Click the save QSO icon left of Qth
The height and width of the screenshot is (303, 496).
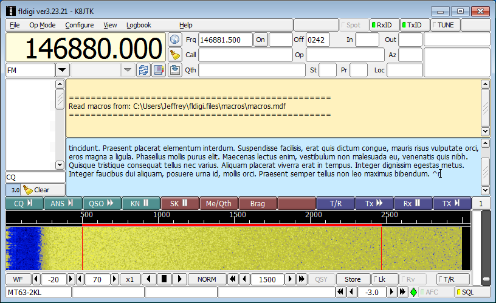[x=174, y=70]
